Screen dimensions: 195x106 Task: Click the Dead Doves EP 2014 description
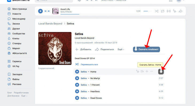coord(85,58)
